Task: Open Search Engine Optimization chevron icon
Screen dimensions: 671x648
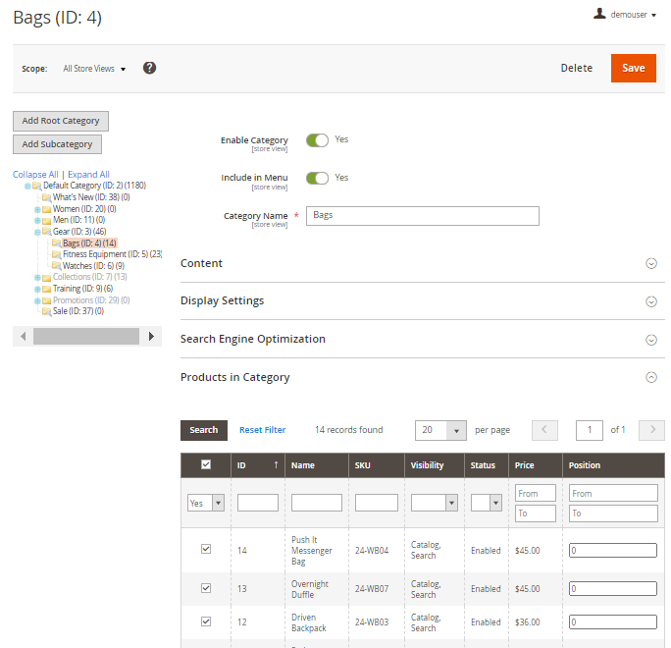Action: pyautogui.click(x=650, y=340)
